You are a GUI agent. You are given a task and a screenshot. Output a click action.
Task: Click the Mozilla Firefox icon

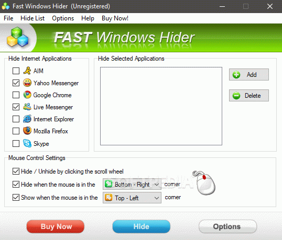[27, 131]
